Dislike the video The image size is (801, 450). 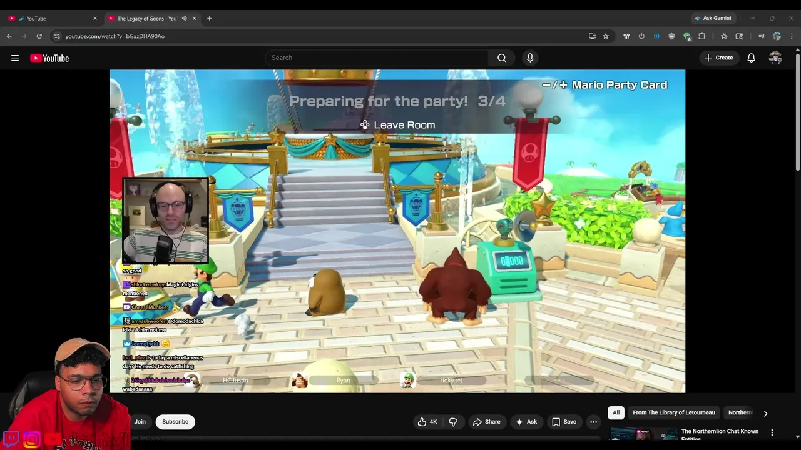[453, 422]
